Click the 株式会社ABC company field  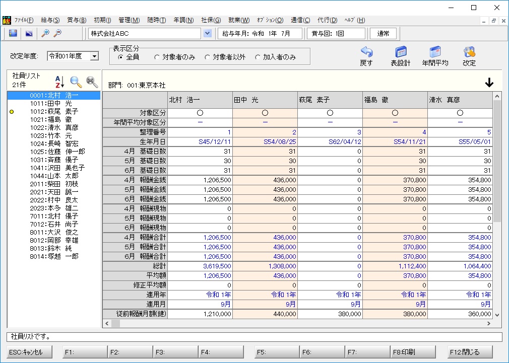pyautogui.click(x=145, y=33)
